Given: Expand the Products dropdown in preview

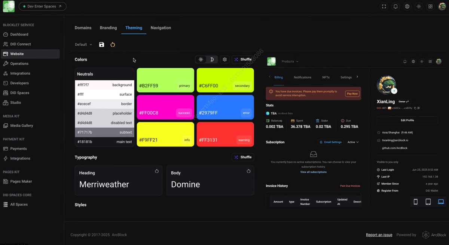Looking at the screenshot, I should pyautogui.click(x=290, y=62).
